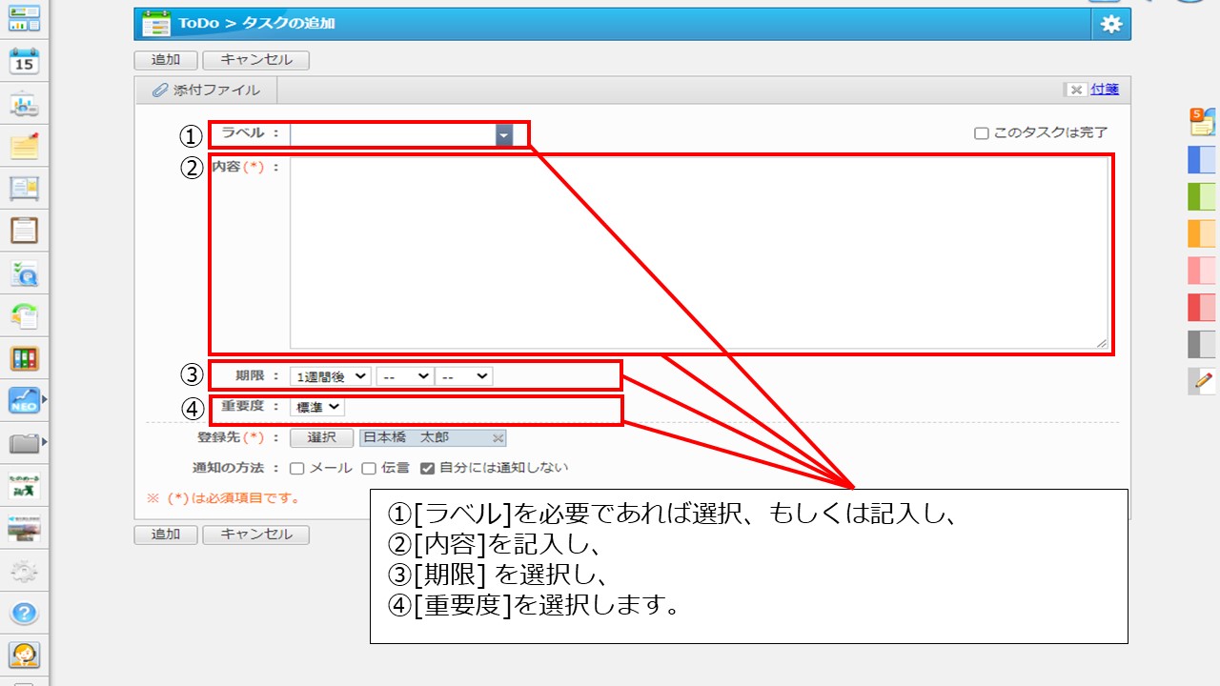Open the 1週間後 deadline dropdown

(x=331, y=376)
